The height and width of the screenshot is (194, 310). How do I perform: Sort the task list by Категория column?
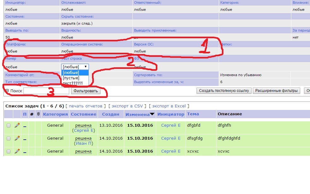click(55, 114)
